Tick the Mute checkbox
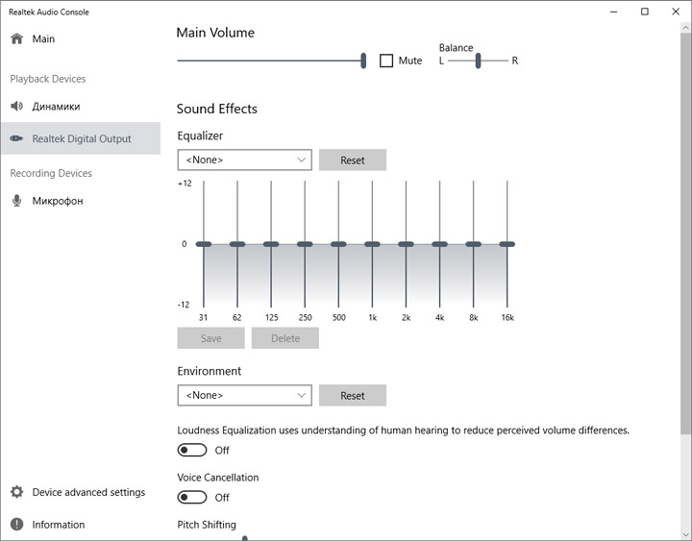692x541 pixels. (386, 61)
